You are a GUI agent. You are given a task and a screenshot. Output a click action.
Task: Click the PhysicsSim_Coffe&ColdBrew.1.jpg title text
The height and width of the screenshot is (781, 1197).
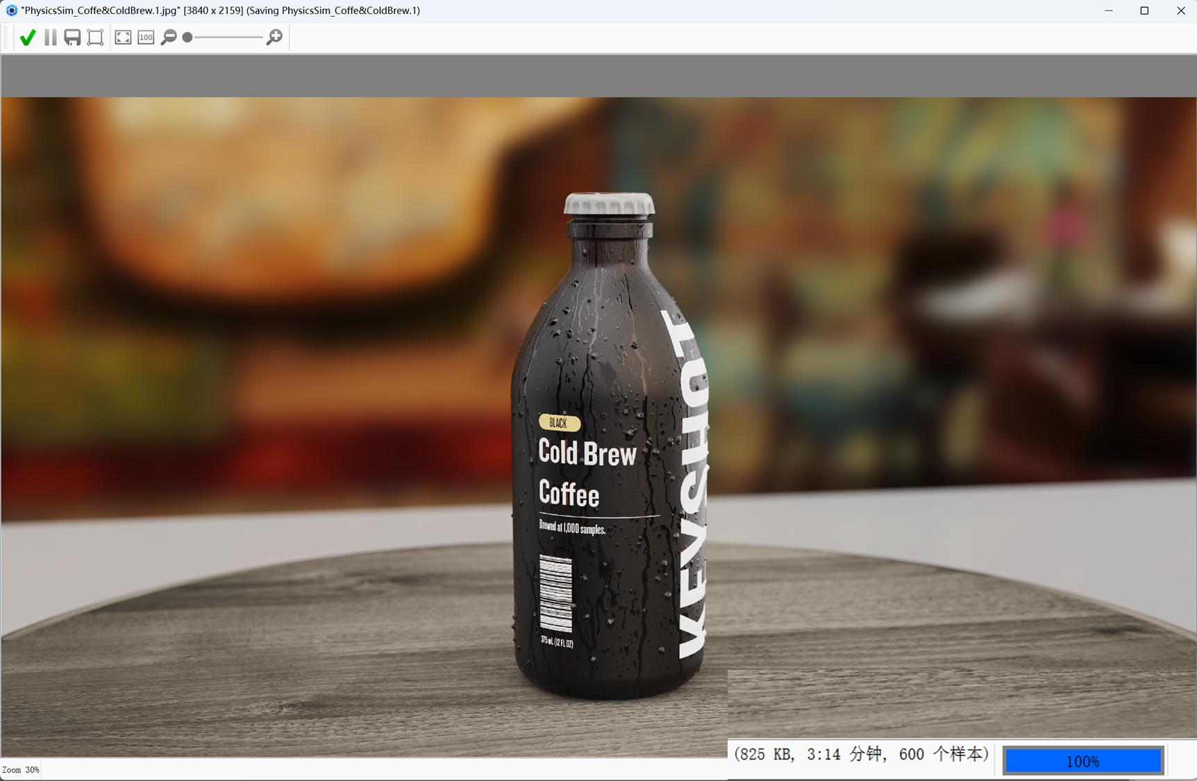click(101, 10)
